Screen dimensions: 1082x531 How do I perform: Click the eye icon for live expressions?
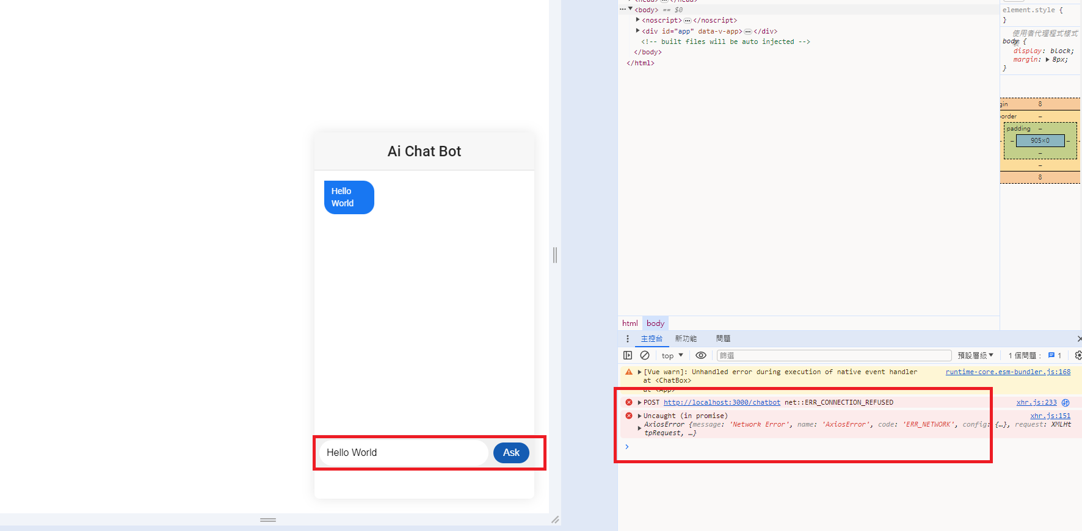[700, 355]
